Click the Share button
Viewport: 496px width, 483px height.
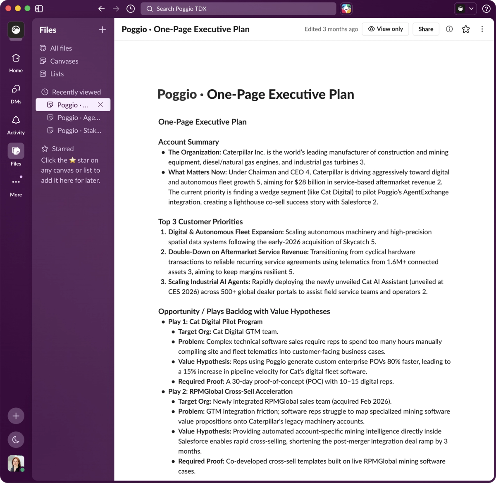[x=426, y=29]
